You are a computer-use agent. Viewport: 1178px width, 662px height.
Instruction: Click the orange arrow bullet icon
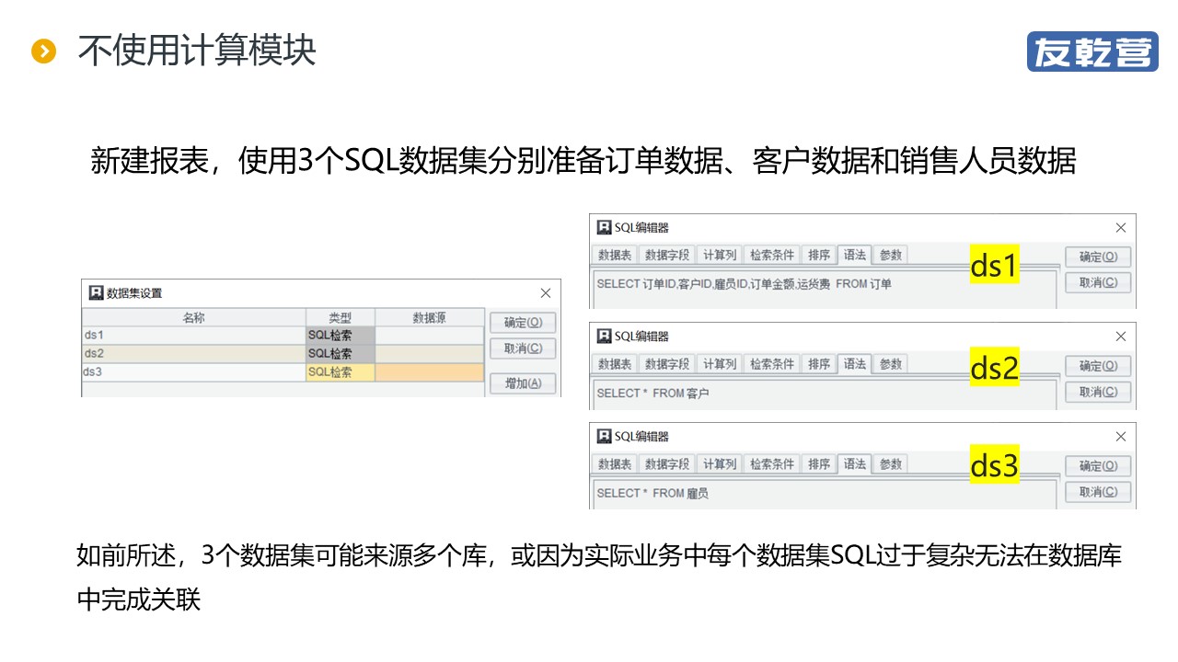(43, 51)
